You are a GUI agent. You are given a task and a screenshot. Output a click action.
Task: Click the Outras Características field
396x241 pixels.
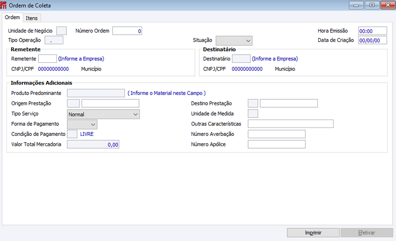(291, 124)
